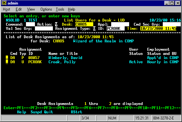Screen dimensions: 182x122
Task: Click the Assignment Type field
Action: pos(95,29)
